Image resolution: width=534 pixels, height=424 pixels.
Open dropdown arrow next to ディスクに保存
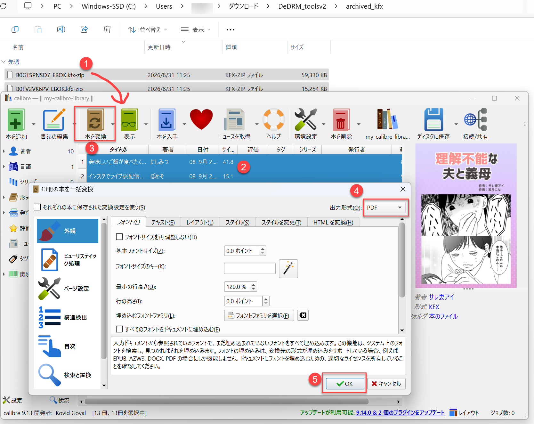coord(456,124)
